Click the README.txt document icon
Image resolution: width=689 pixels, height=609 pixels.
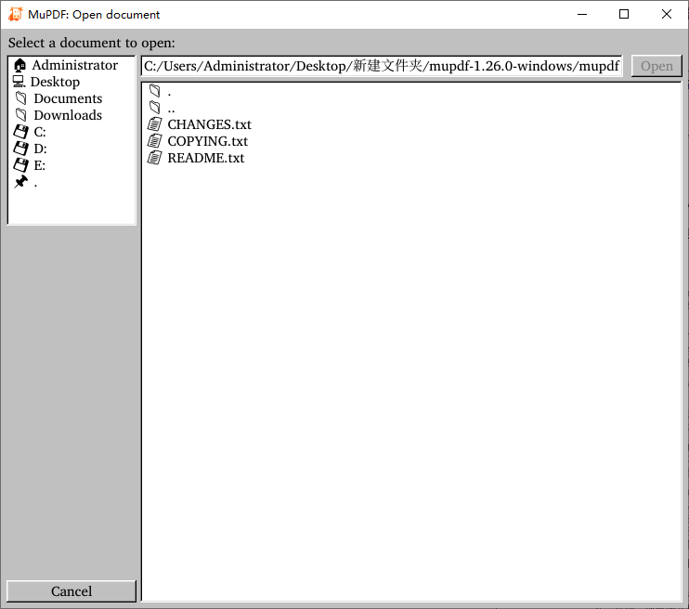coord(155,158)
